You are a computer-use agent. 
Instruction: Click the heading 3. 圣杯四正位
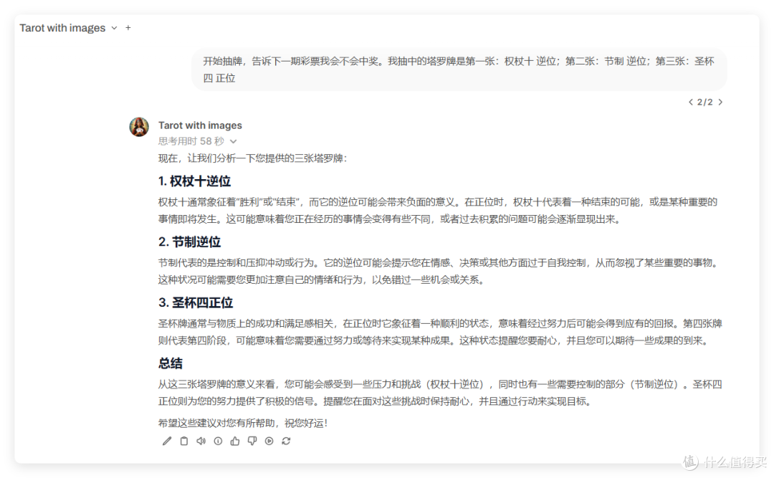pyautogui.click(x=196, y=302)
